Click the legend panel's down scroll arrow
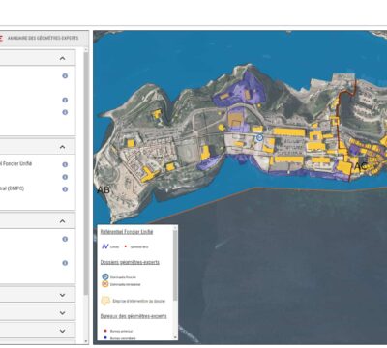This screenshot has height=348, width=387. pyautogui.click(x=175, y=337)
